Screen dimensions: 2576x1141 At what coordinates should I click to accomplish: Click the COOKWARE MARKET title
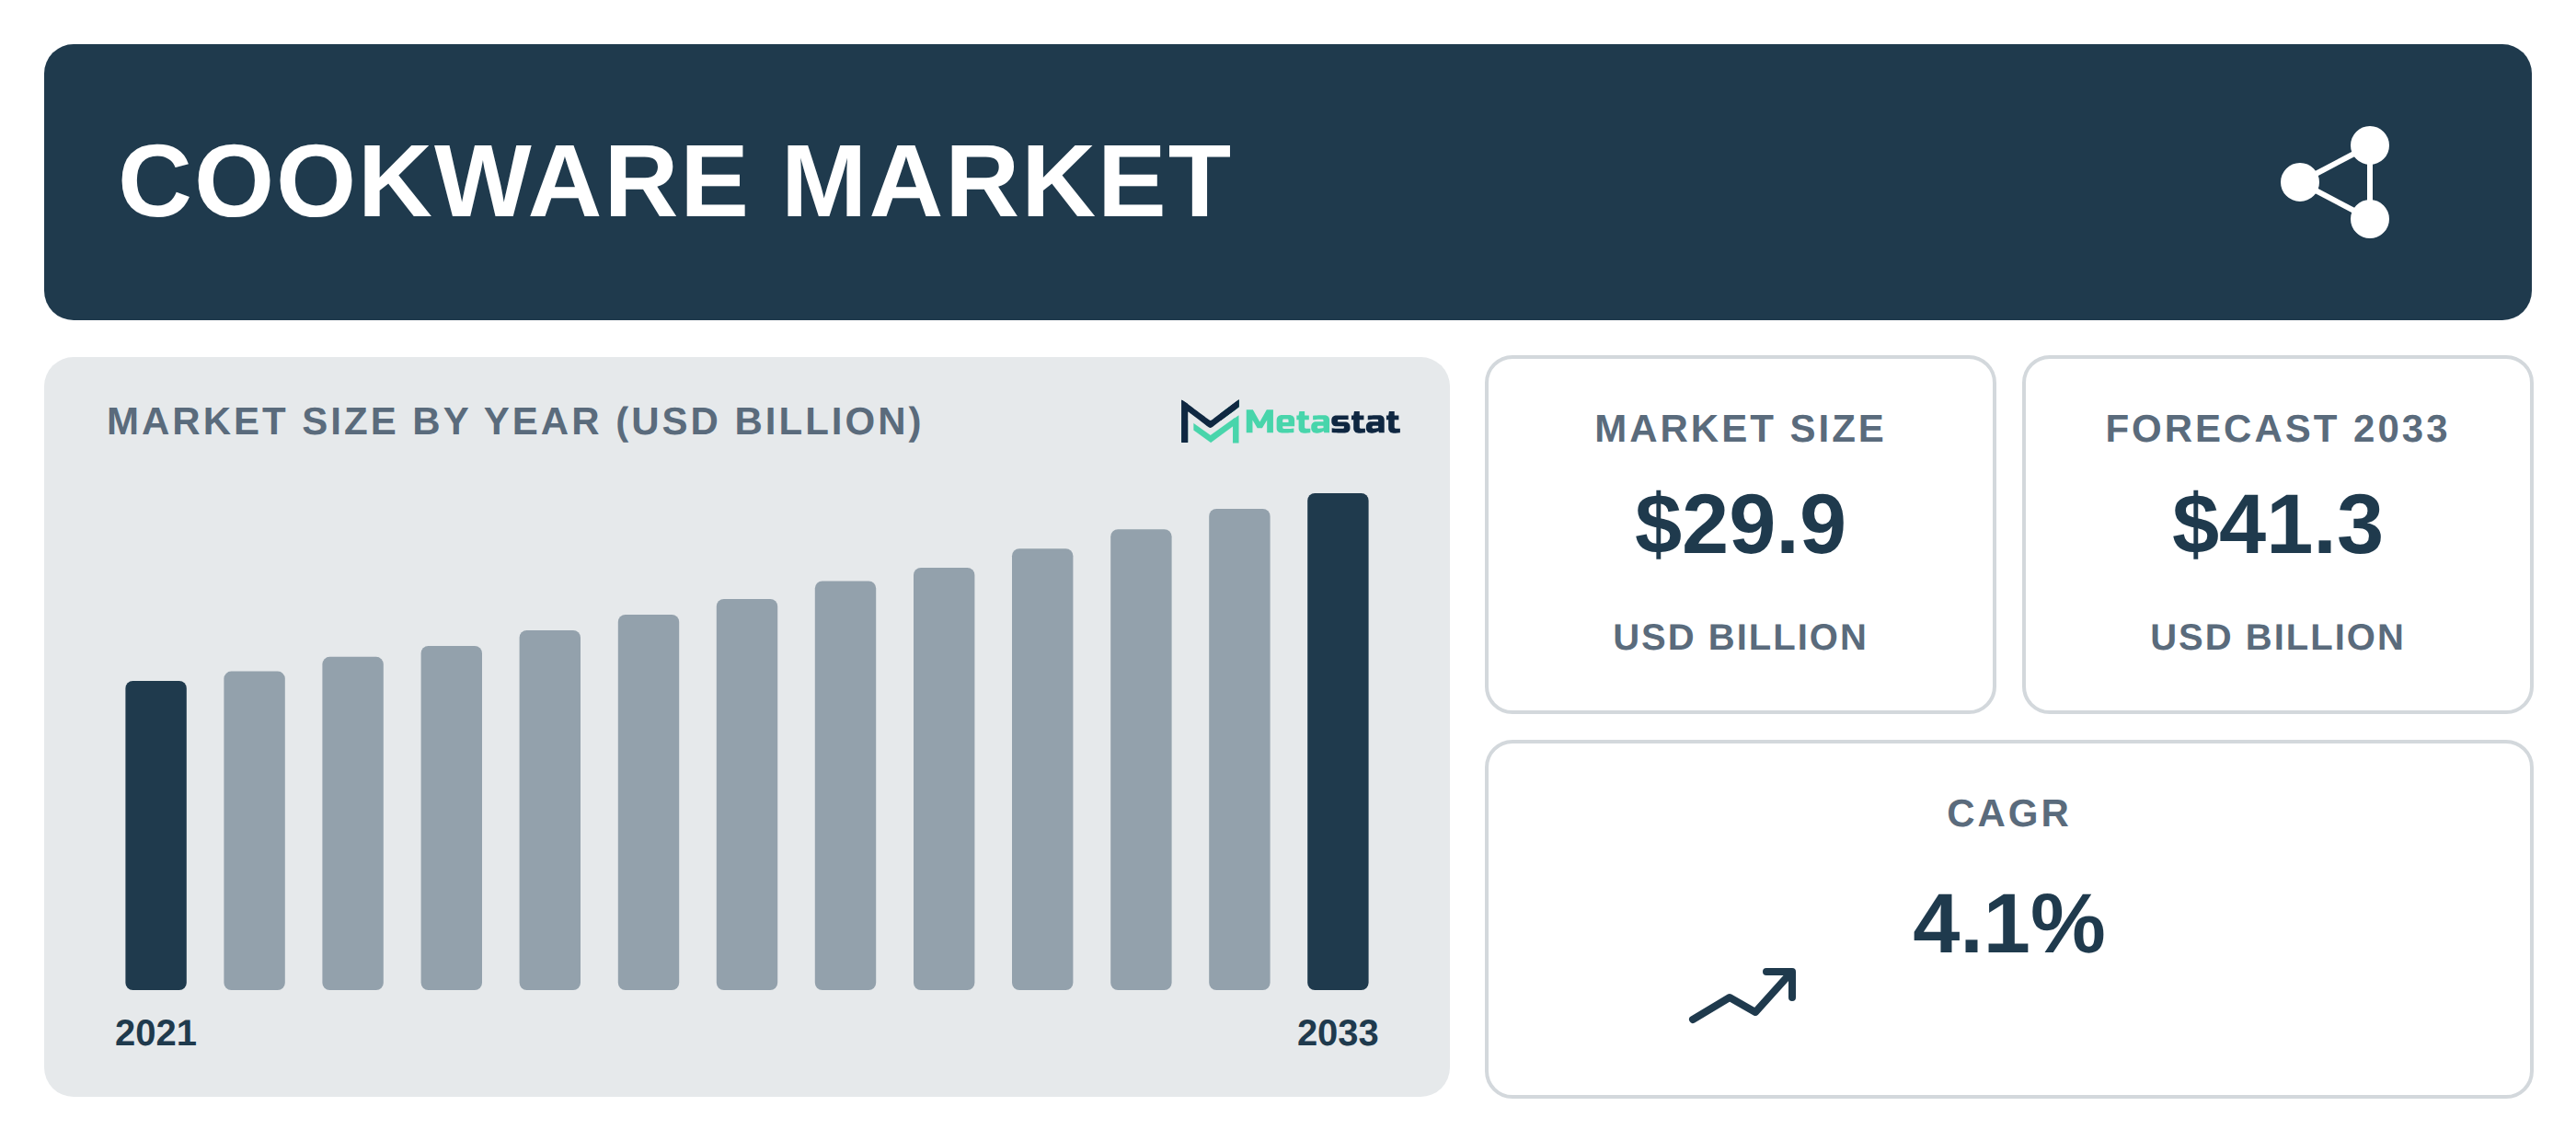coord(675,181)
